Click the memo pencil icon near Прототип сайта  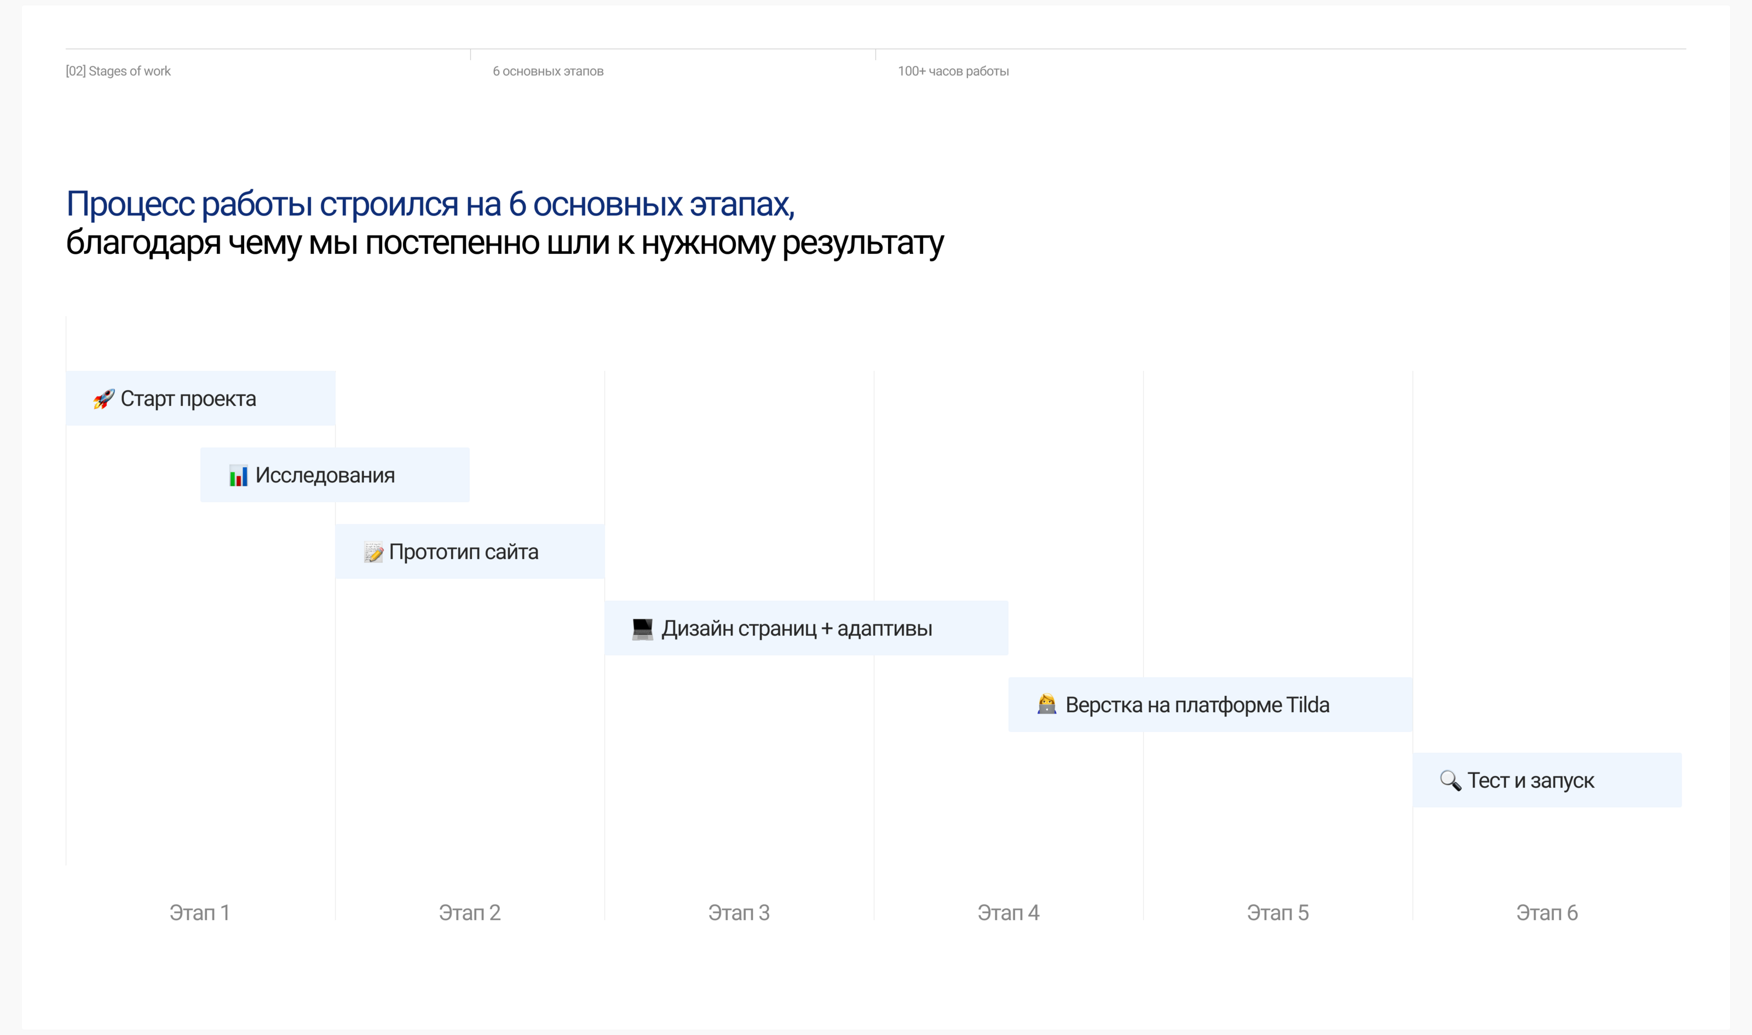coord(373,553)
